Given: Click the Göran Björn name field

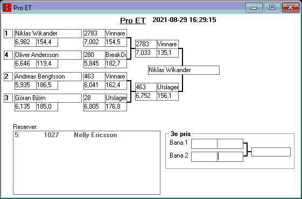Looking at the screenshot, I should pyautogui.click(x=48, y=98).
